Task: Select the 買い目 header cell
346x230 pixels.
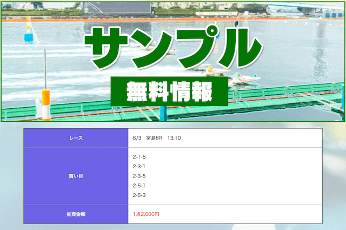Action: coord(76,176)
